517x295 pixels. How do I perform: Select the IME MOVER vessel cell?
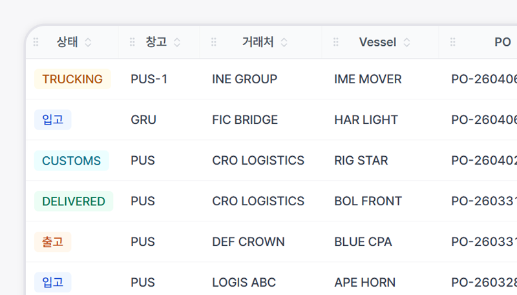point(368,79)
